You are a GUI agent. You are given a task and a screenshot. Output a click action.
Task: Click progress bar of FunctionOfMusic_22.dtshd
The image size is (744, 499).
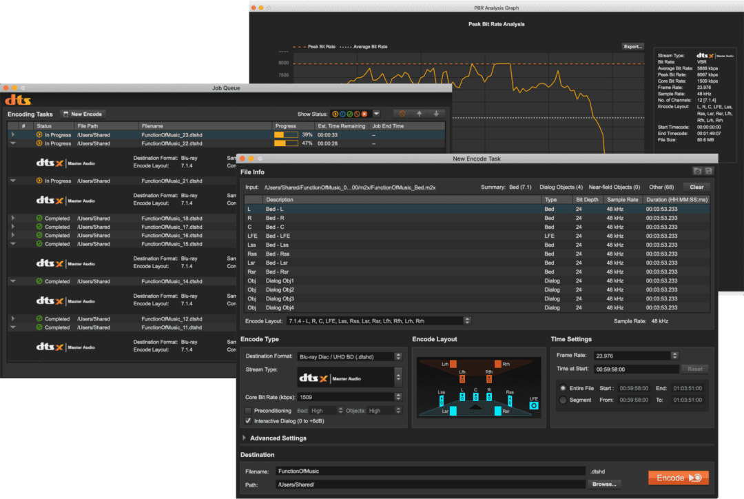pyautogui.click(x=286, y=143)
